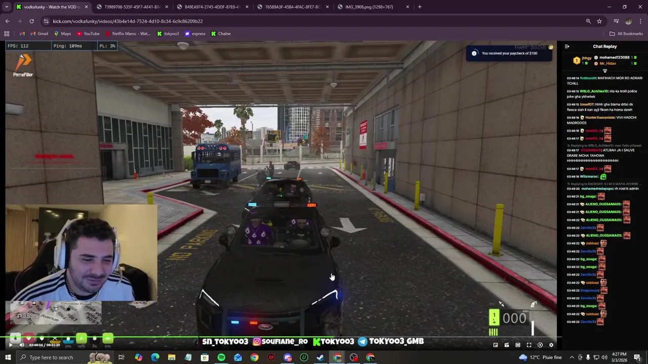Open the Apps grid in bookmarks bar
This screenshot has width=648, height=364.
(x=7, y=34)
